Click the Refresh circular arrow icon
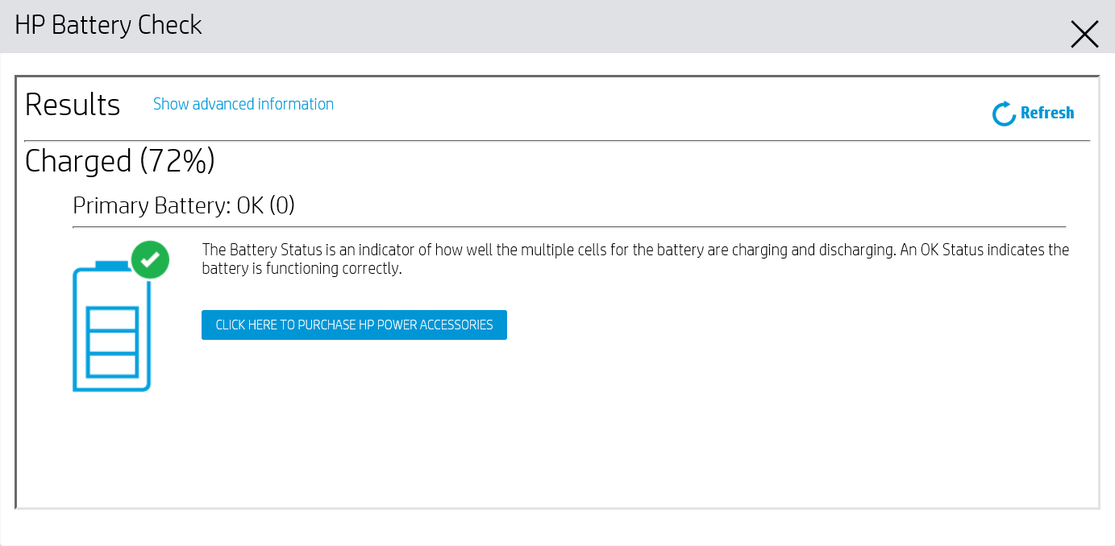This screenshot has width=1115, height=546. coord(1004,114)
